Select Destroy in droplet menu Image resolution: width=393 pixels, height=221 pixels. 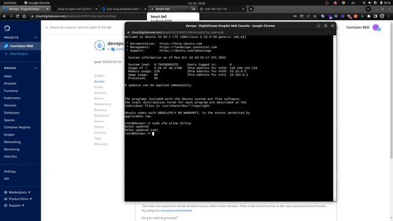tap(99, 133)
